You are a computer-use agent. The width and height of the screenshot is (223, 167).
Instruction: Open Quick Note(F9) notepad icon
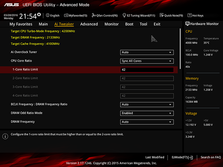pos(162,15)
